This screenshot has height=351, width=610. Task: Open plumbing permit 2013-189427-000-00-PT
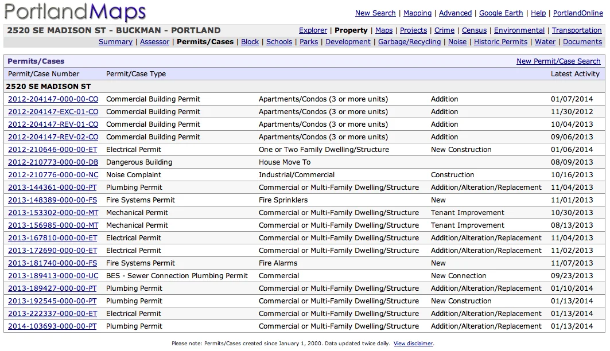52,288
